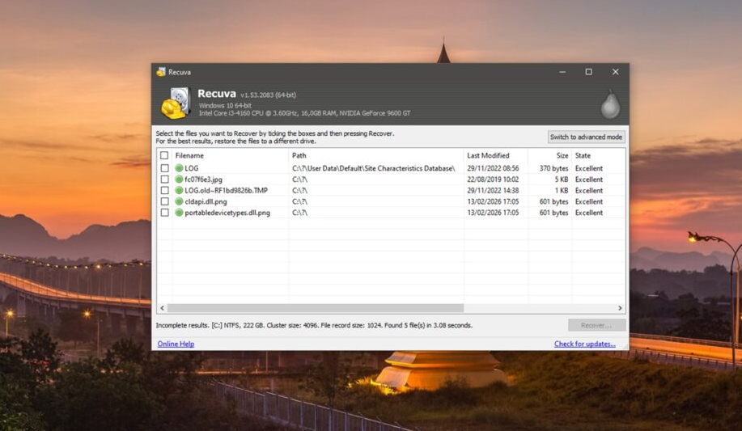Click the green status dot beside fc07f6e3.jpg

180,180
